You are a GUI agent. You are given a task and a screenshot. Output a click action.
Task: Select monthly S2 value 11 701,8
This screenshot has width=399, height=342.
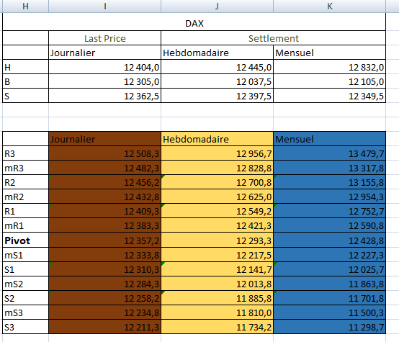click(330, 298)
